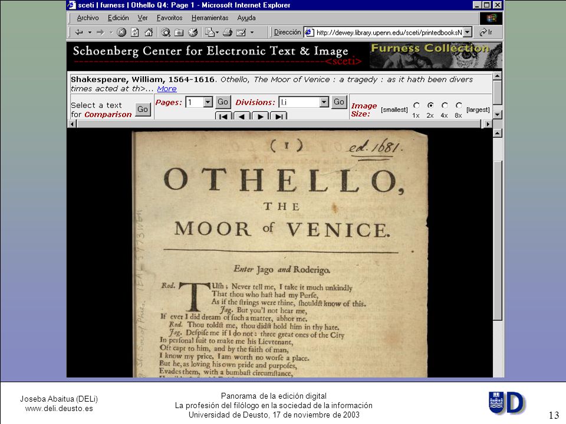Click the Mail toolbar icon
The width and height of the screenshot is (566, 424).
[210, 32]
